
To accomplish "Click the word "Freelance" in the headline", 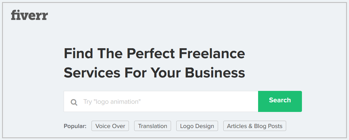I will 212,54.
